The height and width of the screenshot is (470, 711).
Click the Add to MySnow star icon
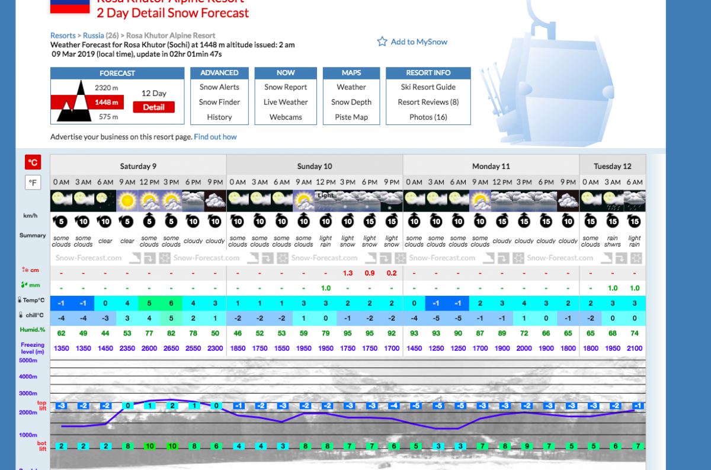(382, 41)
